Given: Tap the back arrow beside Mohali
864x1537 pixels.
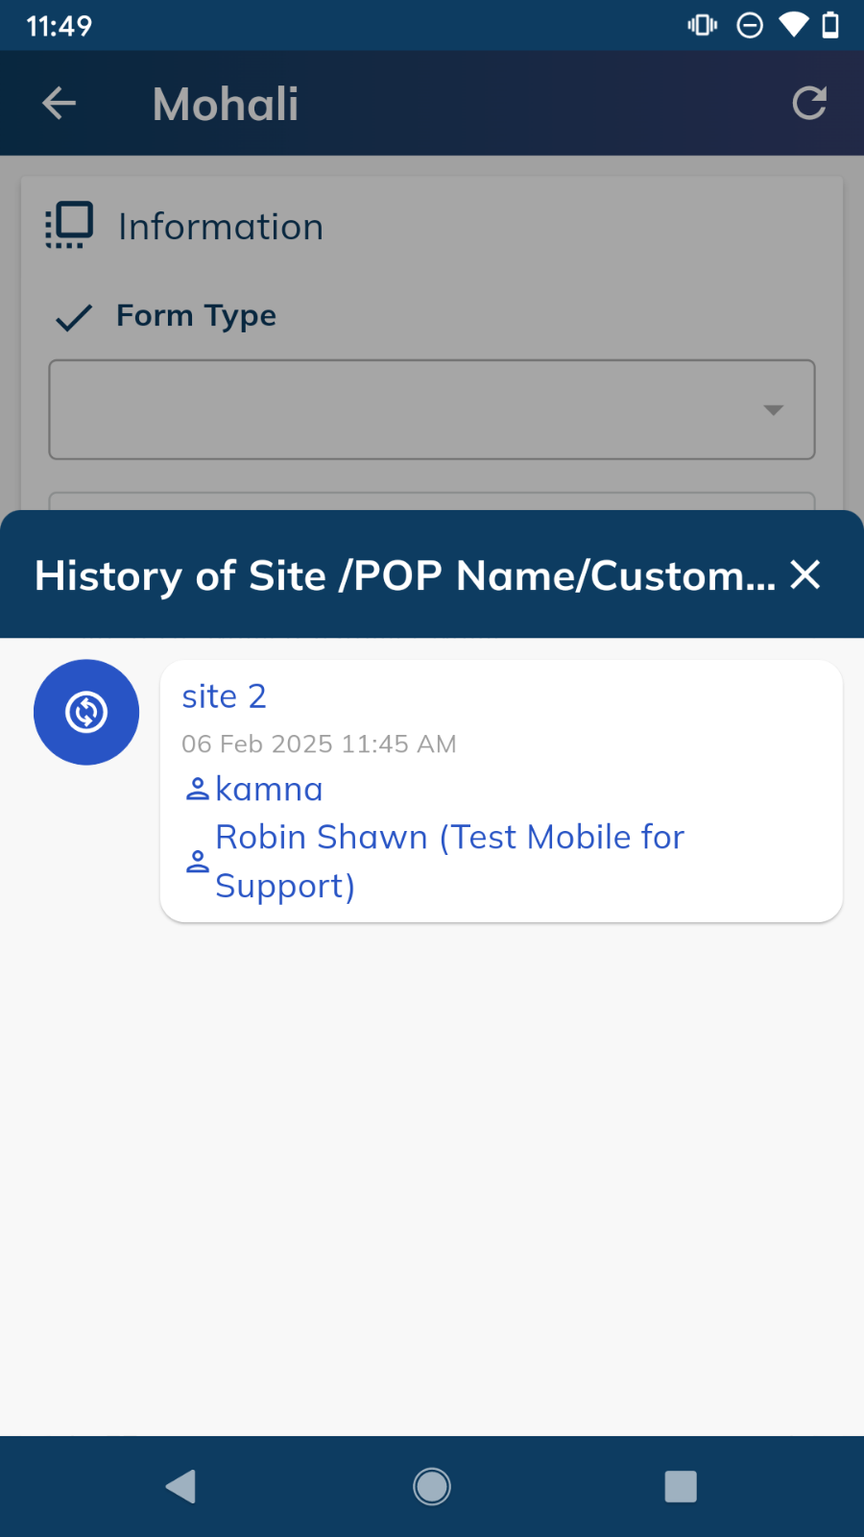Looking at the screenshot, I should click(59, 104).
